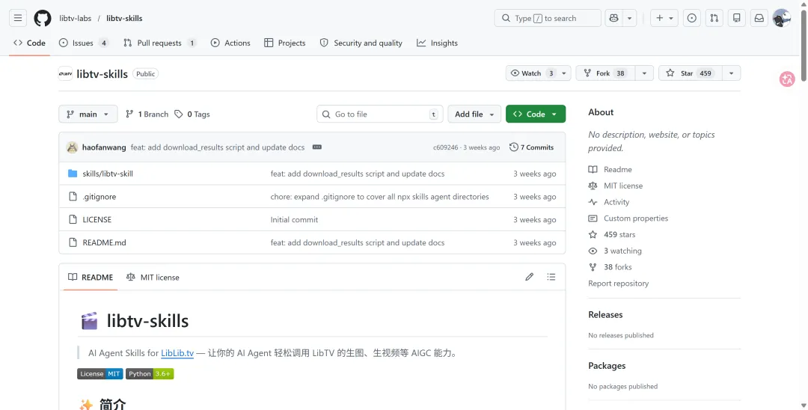The width and height of the screenshot is (808, 410).
Task: Open the README.md file
Action: click(x=104, y=242)
